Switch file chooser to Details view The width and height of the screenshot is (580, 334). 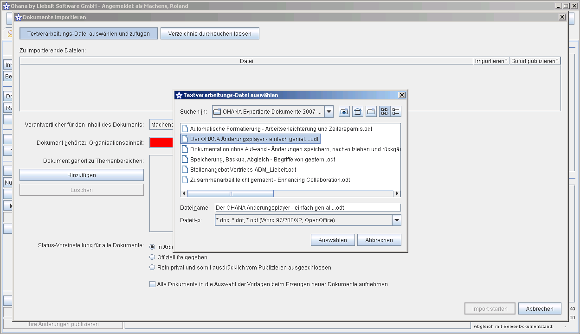coord(396,111)
